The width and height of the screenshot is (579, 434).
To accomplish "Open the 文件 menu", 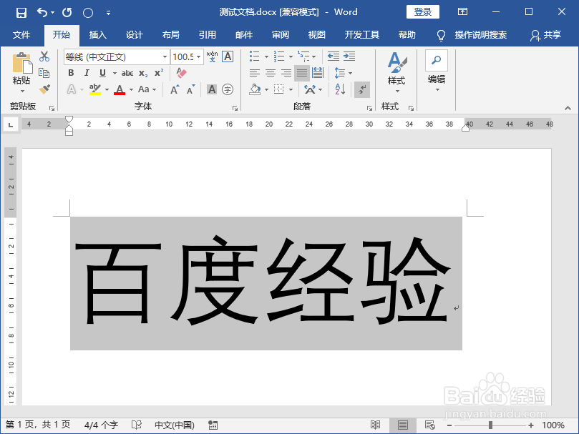I will pyautogui.click(x=21, y=35).
